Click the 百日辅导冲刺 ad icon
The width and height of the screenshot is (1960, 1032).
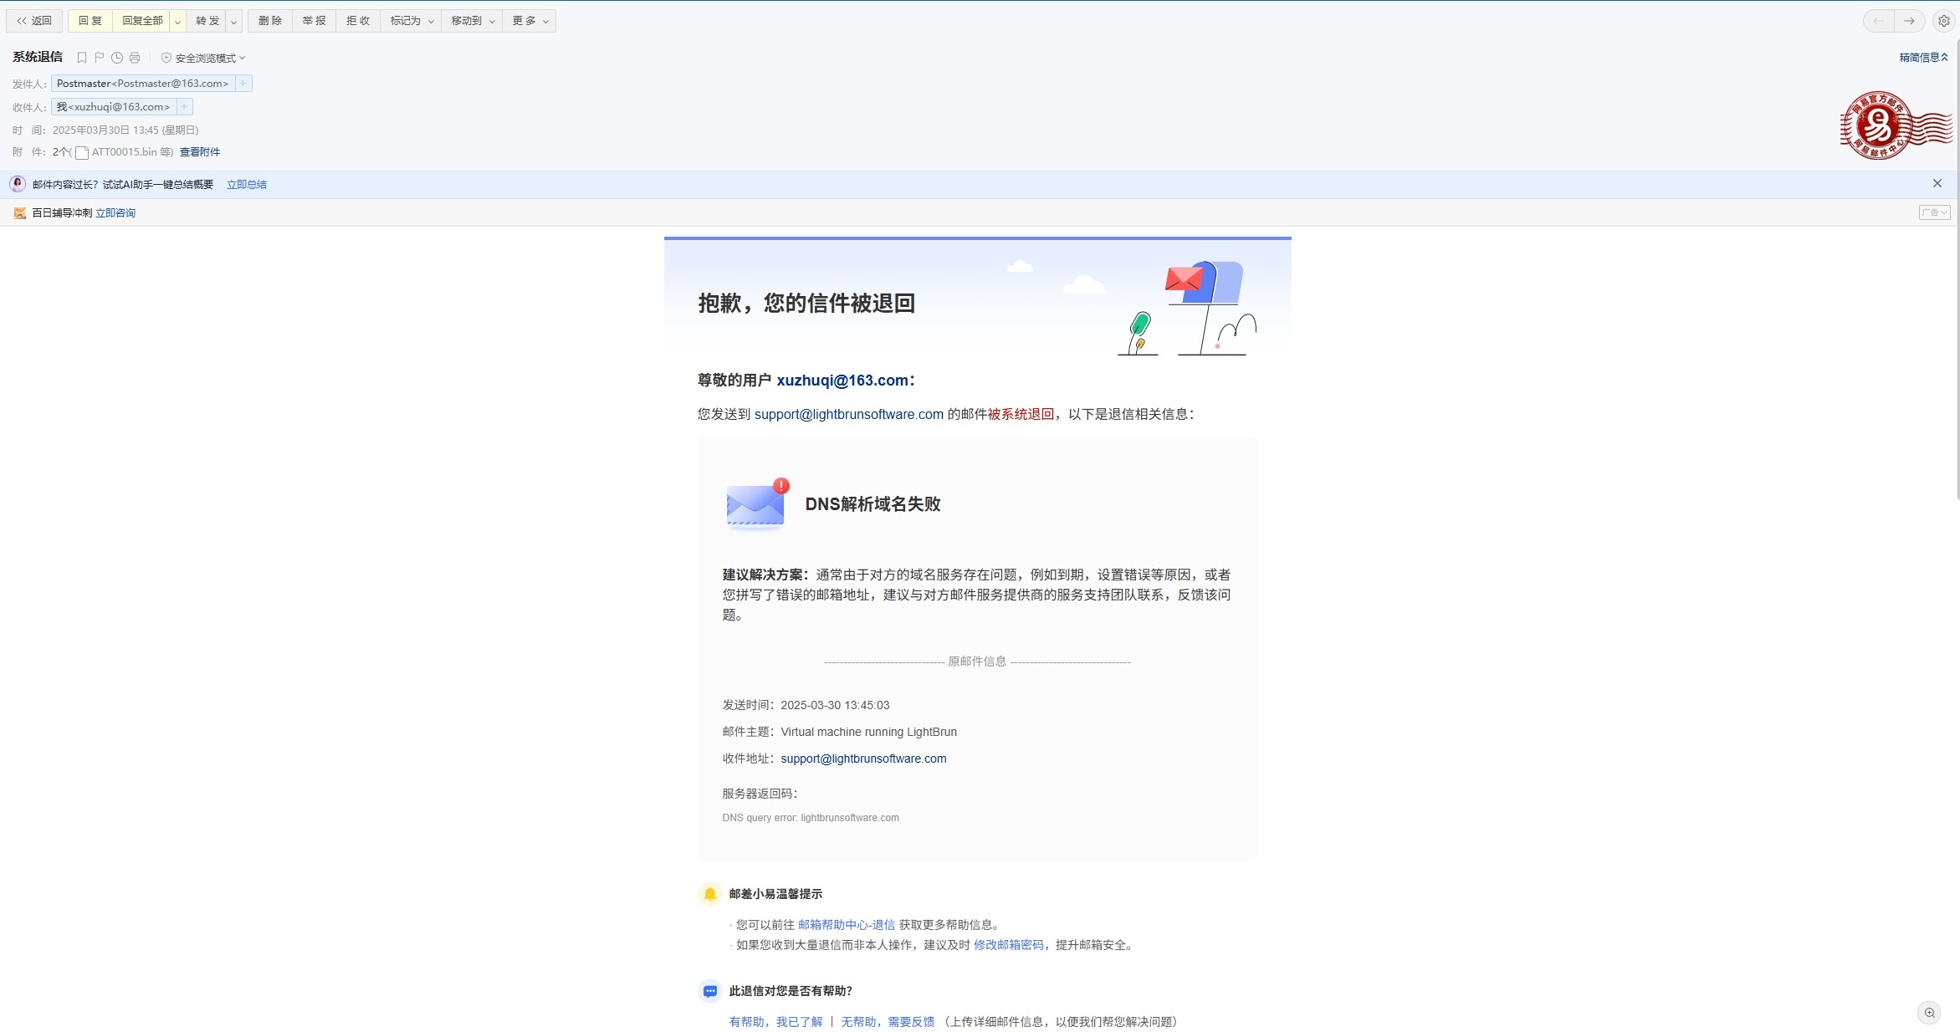pyautogui.click(x=20, y=213)
